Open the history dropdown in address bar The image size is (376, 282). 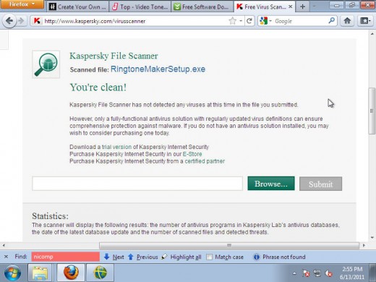pyautogui.click(x=241, y=21)
